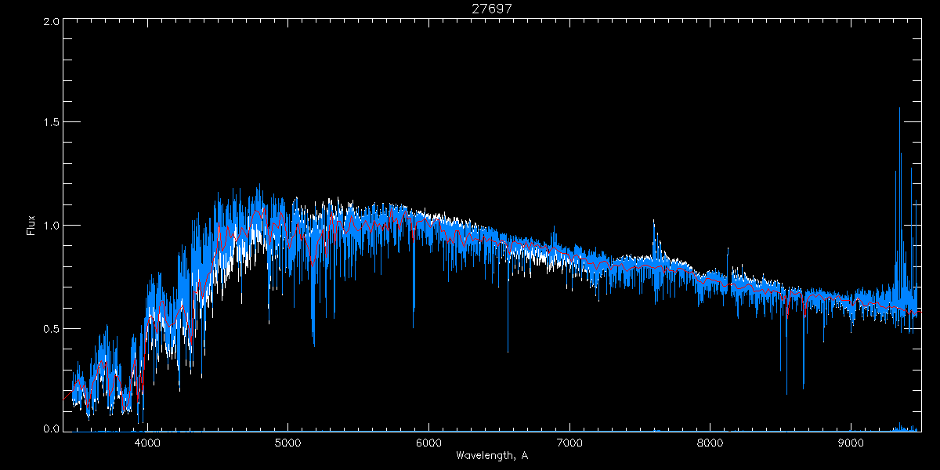Click the Wavelength, A x-axis label
Viewport: 940px width, 470px height.
point(492,456)
